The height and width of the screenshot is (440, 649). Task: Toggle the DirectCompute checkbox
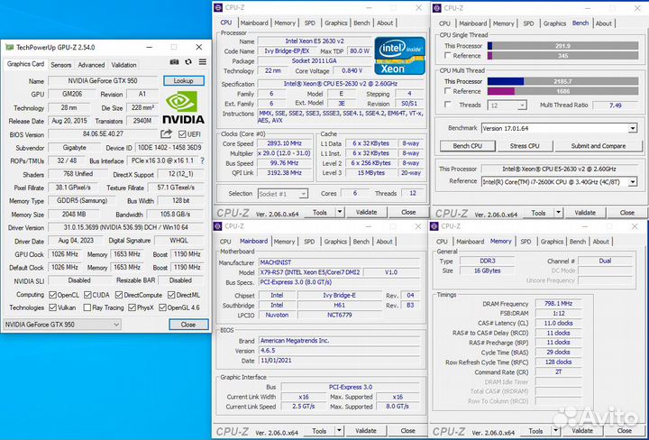tap(119, 295)
